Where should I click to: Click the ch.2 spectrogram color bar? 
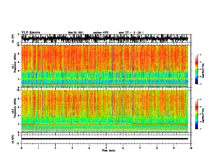[x=196, y=114]
